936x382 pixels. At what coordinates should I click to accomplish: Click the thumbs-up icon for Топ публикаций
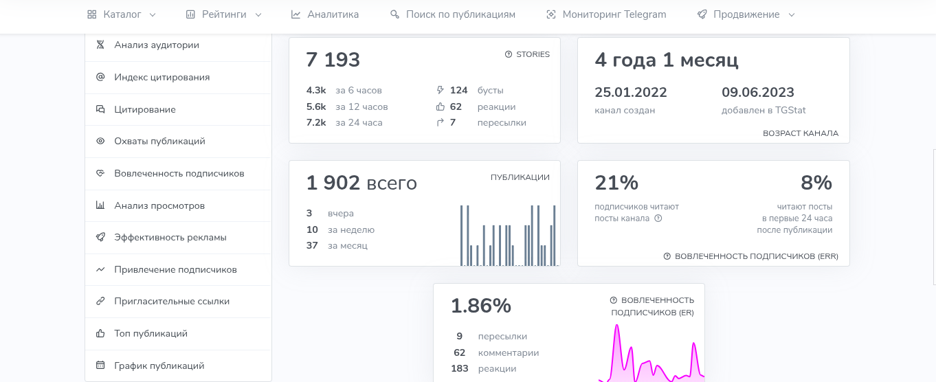100,333
